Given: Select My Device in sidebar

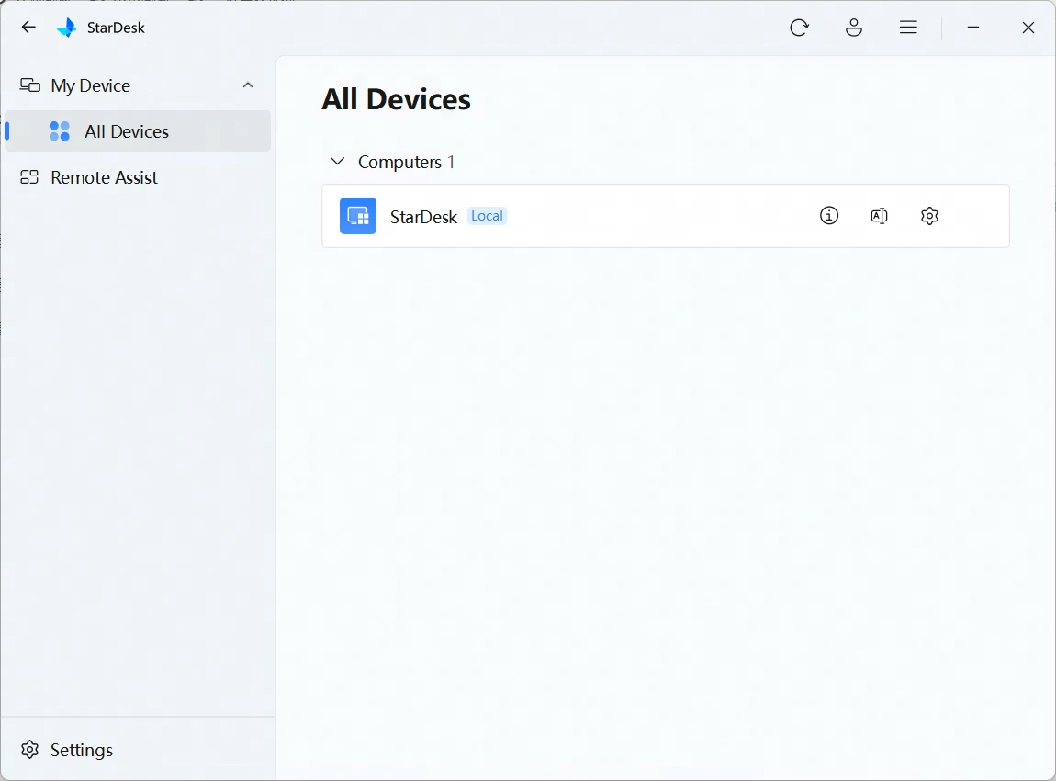Looking at the screenshot, I should click(138, 85).
